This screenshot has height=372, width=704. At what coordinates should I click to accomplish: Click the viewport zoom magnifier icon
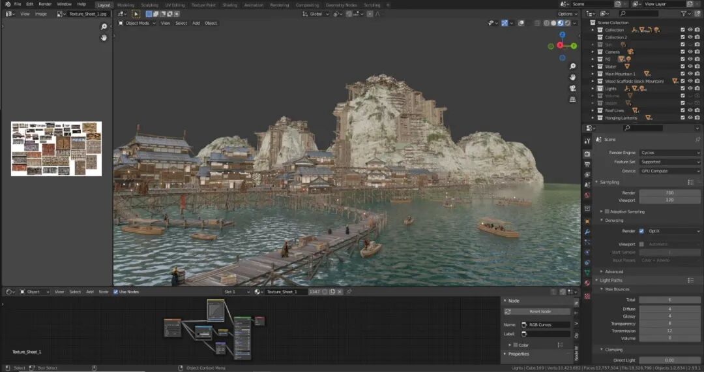pyautogui.click(x=572, y=67)
